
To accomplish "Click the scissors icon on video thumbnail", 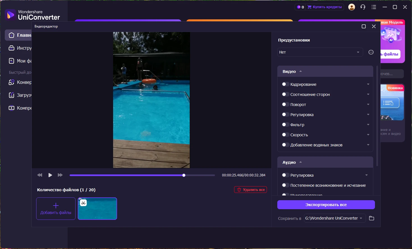I will pos(83,203).
